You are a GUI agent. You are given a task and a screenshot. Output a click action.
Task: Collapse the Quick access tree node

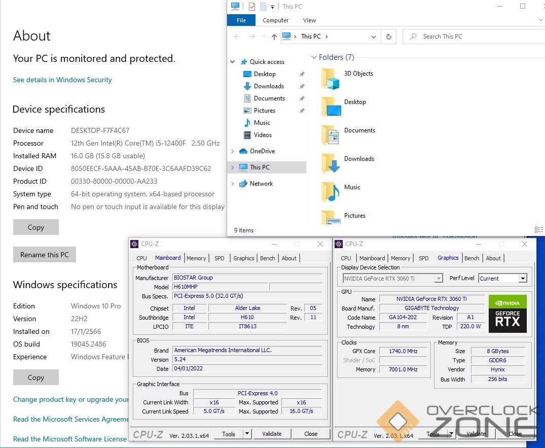pos(232,62)
